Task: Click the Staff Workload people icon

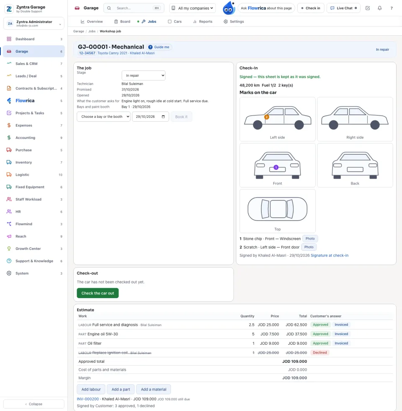Action: (x=9, y=199)
